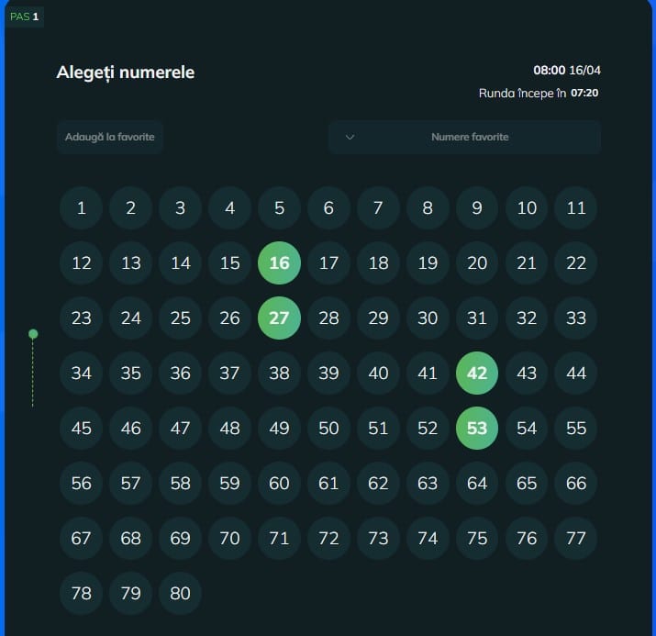Click the Adaugă la favorite button
The height and width of the screenshot is (636, 656).
pyautogui.click(x=109, y=138)
